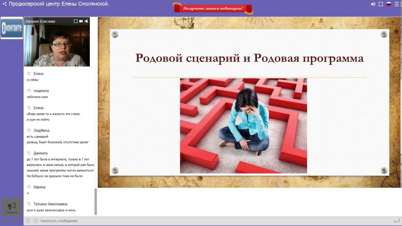This screenshot has width=402, height=226.
Task: Click the chat user name 'Татьяна Николаевна'
Action: (x=50, y=204)
